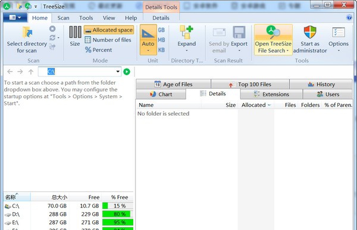Open the Scan ribbon tab

pyautogui.click(x=63, y=18)
